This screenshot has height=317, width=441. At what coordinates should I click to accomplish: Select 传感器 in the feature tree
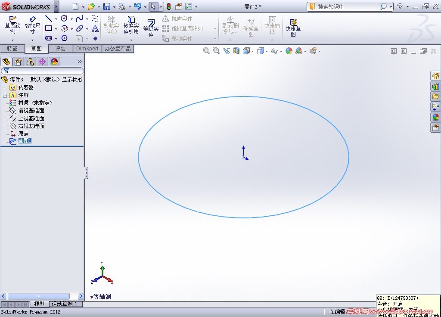coord(26,87)
